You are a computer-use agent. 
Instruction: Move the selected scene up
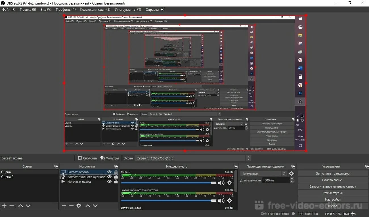point(20,206)
